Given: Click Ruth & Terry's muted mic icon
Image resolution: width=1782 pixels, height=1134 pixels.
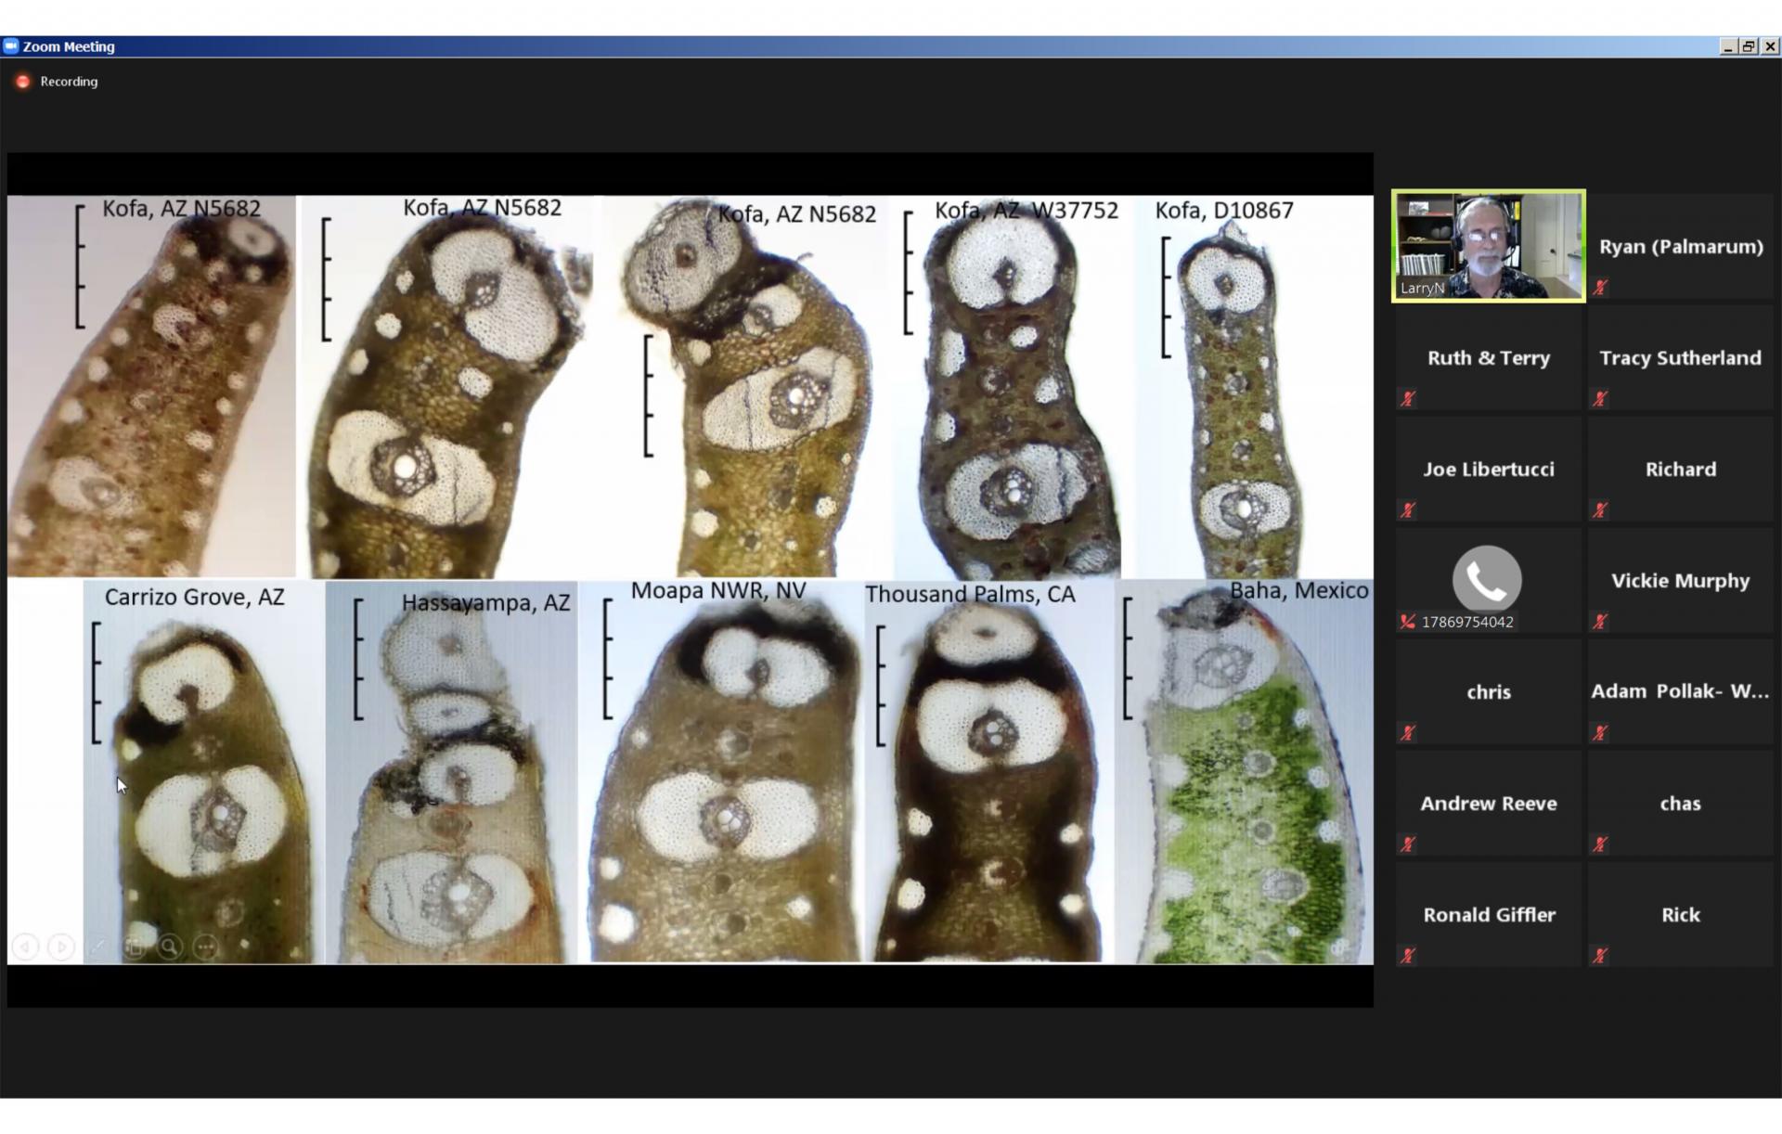Looking at the screenshot, I should tap(1408, 399).
